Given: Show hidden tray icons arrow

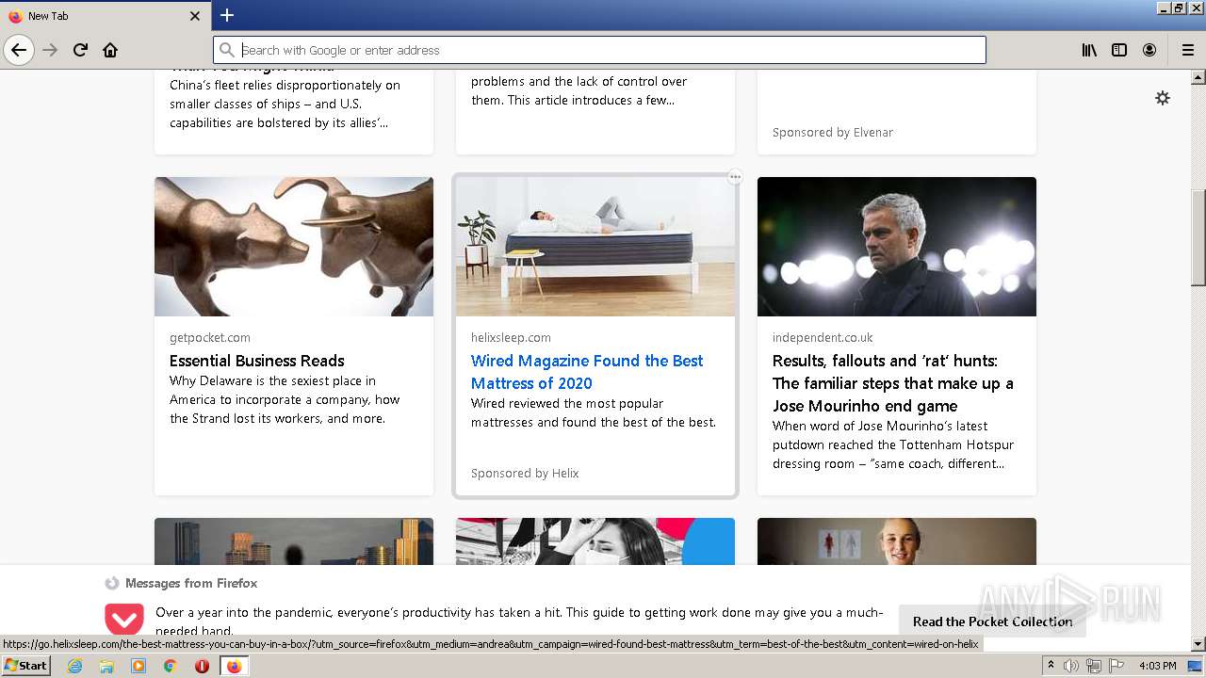Looking at the screenshot, I should click(1051, 666).
